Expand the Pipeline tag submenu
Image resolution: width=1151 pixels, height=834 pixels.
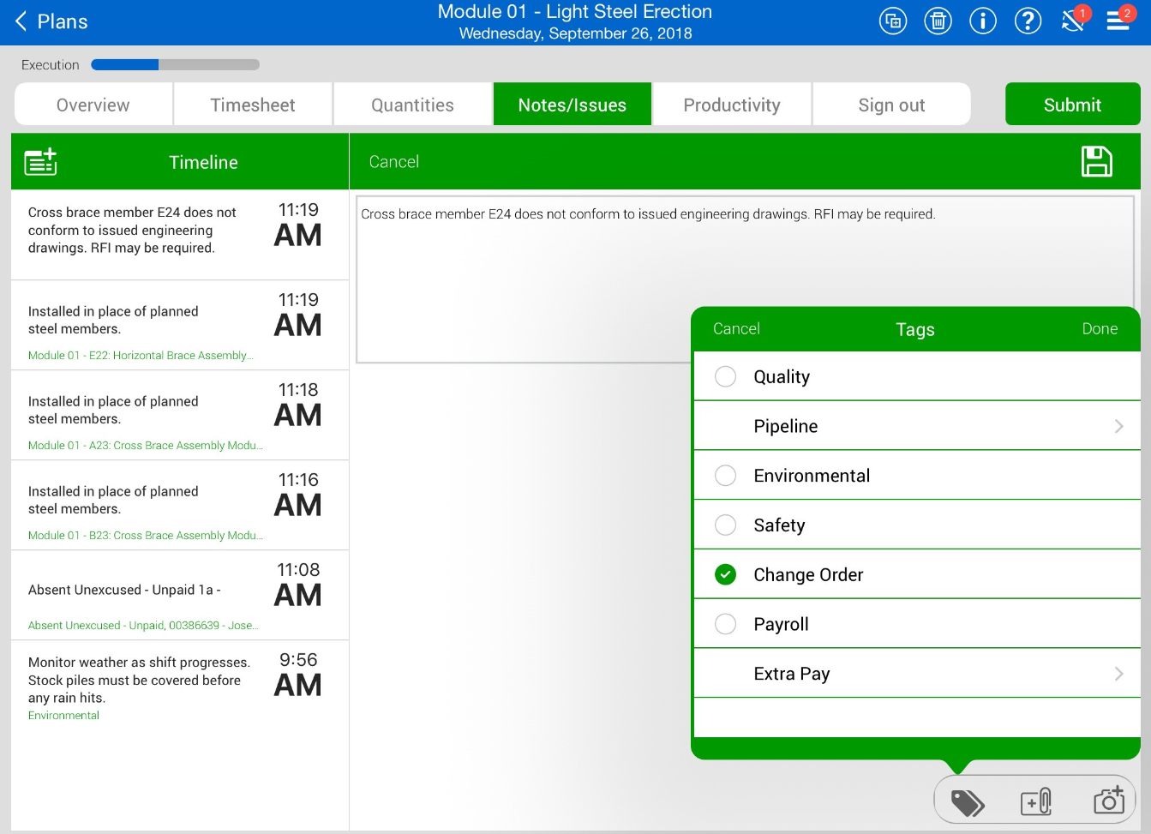(x=1118, y=427)
